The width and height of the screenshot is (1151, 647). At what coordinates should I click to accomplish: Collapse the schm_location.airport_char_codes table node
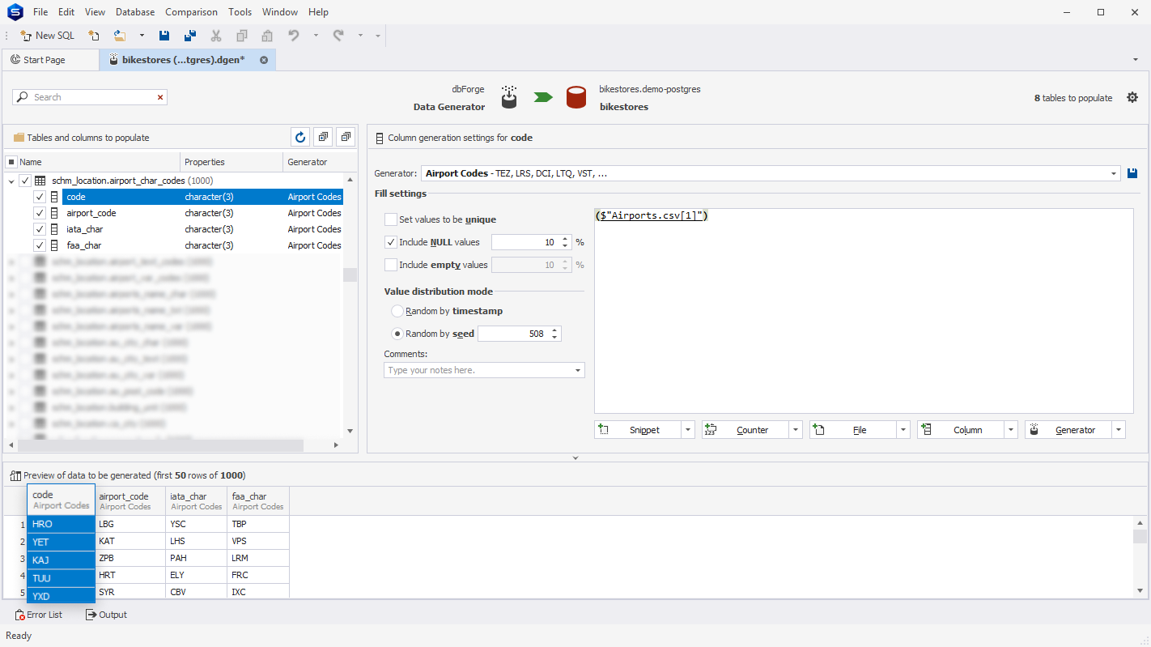tap(11, 181)
